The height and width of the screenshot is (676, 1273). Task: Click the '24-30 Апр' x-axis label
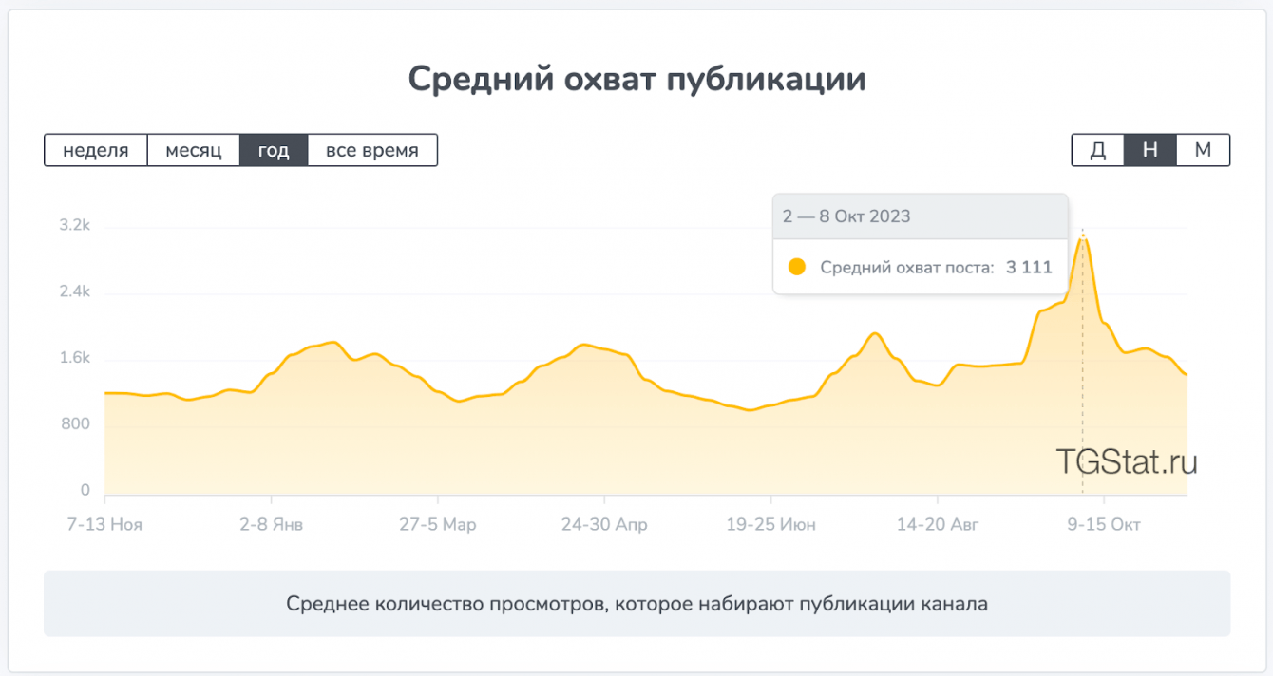pyautogui.click(x=604, y=524)
